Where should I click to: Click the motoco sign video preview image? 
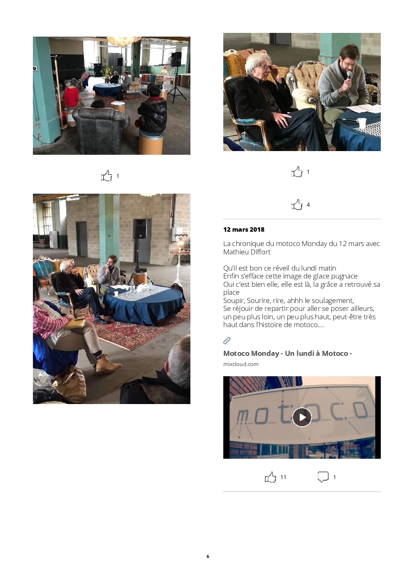tap(302, 417)
